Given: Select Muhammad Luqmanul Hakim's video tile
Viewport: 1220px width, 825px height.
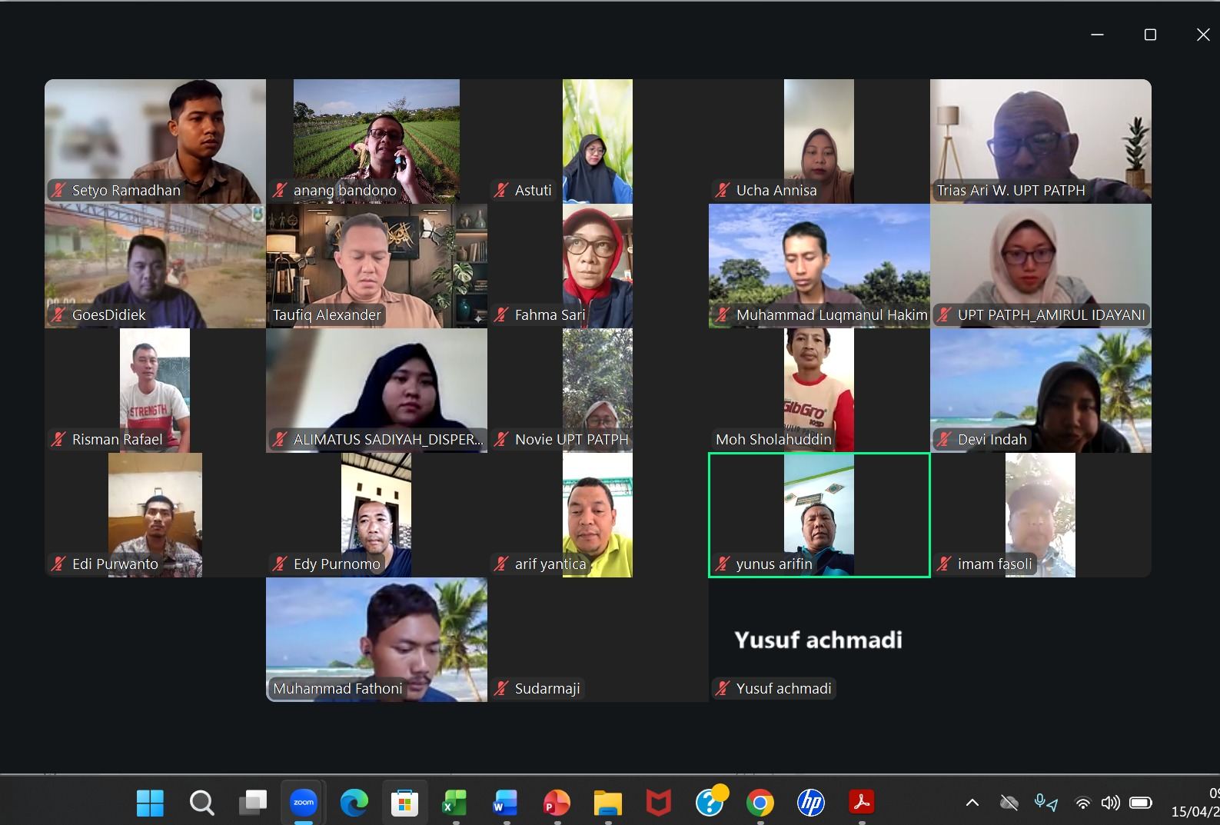Looking at the screenshot, I should coord(819,266).
